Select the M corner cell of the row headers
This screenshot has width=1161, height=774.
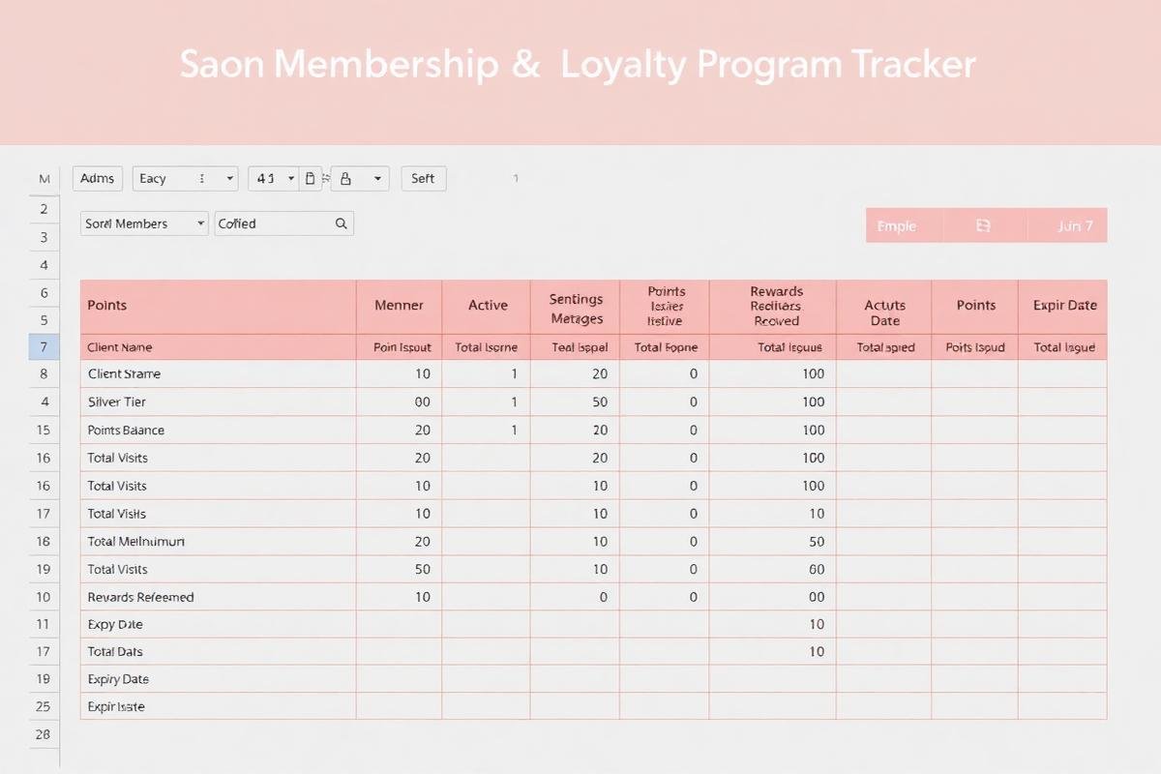44,179
